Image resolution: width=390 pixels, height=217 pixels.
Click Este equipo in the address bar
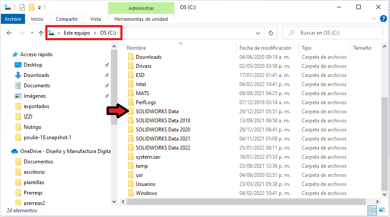pyautogui.click(x=77, y=33)
